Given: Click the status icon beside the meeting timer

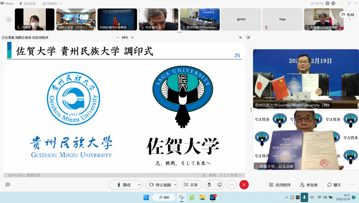Looking at the screenshot, I should coord(328,3).
